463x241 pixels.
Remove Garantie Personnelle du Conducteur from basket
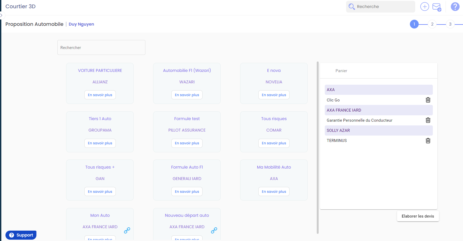click(428, 120)
